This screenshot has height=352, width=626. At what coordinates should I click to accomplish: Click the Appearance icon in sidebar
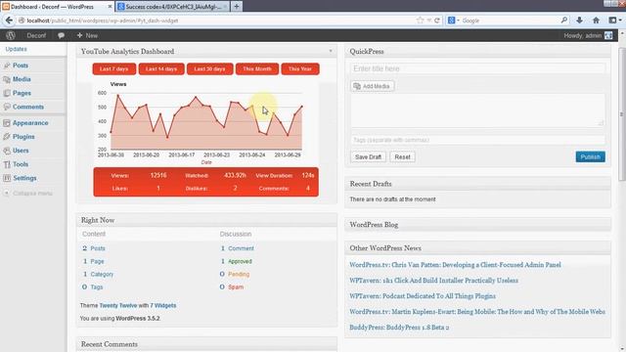click(x=7, y=123)
